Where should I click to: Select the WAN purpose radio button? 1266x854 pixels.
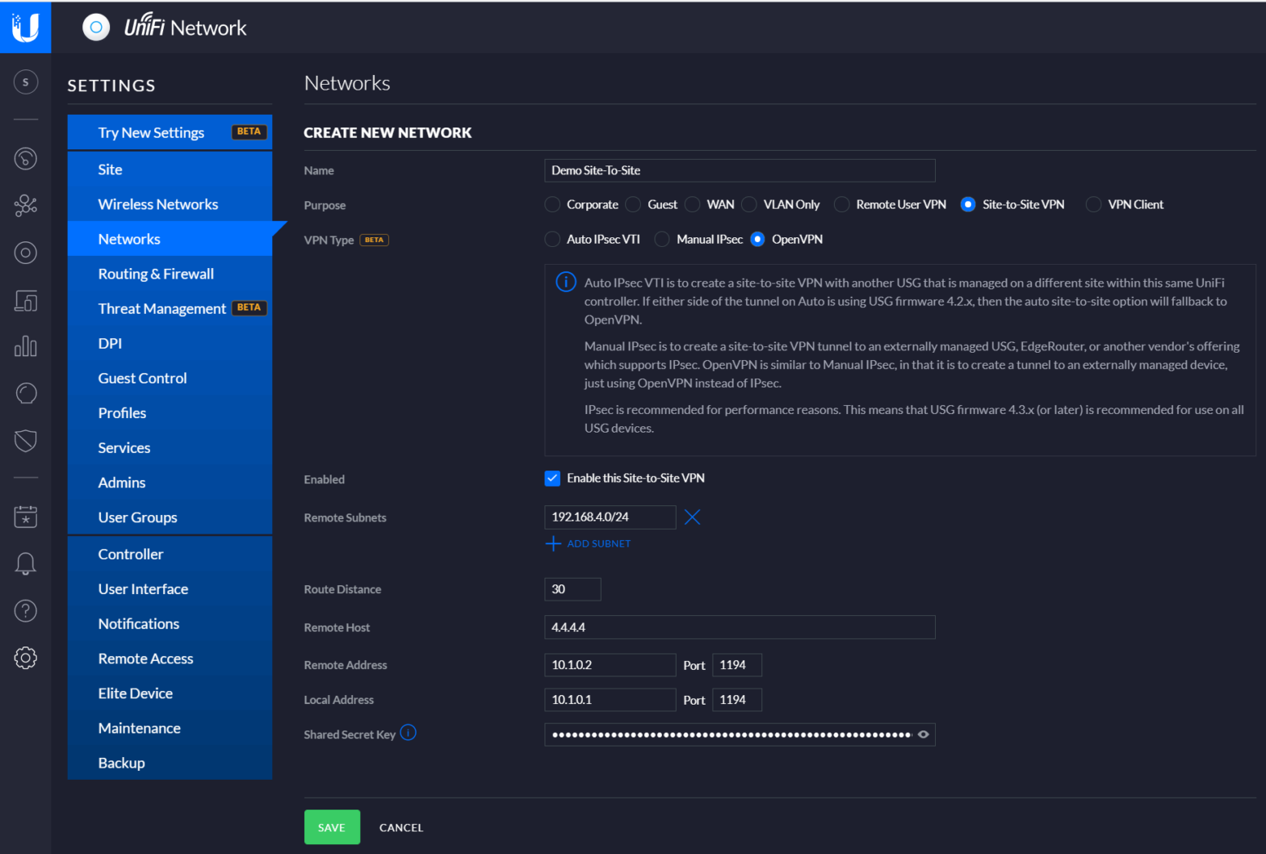[693, 204]
